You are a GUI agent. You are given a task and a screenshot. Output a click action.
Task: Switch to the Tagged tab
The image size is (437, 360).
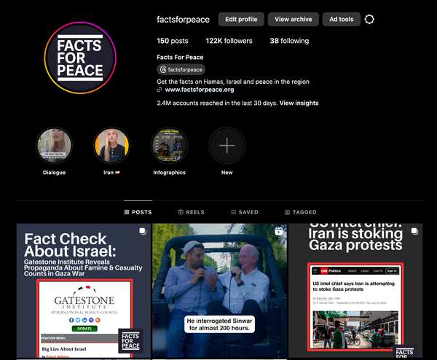300,212
